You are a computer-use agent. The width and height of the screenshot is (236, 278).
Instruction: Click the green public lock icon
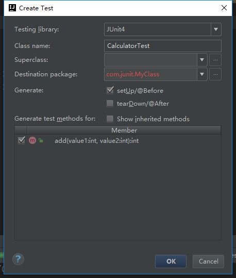[x=41, y=141]
